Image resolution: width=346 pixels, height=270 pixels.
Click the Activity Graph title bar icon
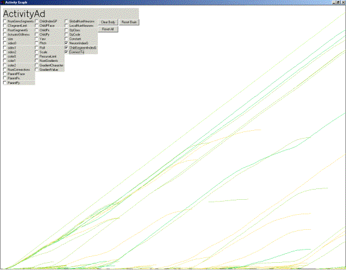click(x=2, y=2)
